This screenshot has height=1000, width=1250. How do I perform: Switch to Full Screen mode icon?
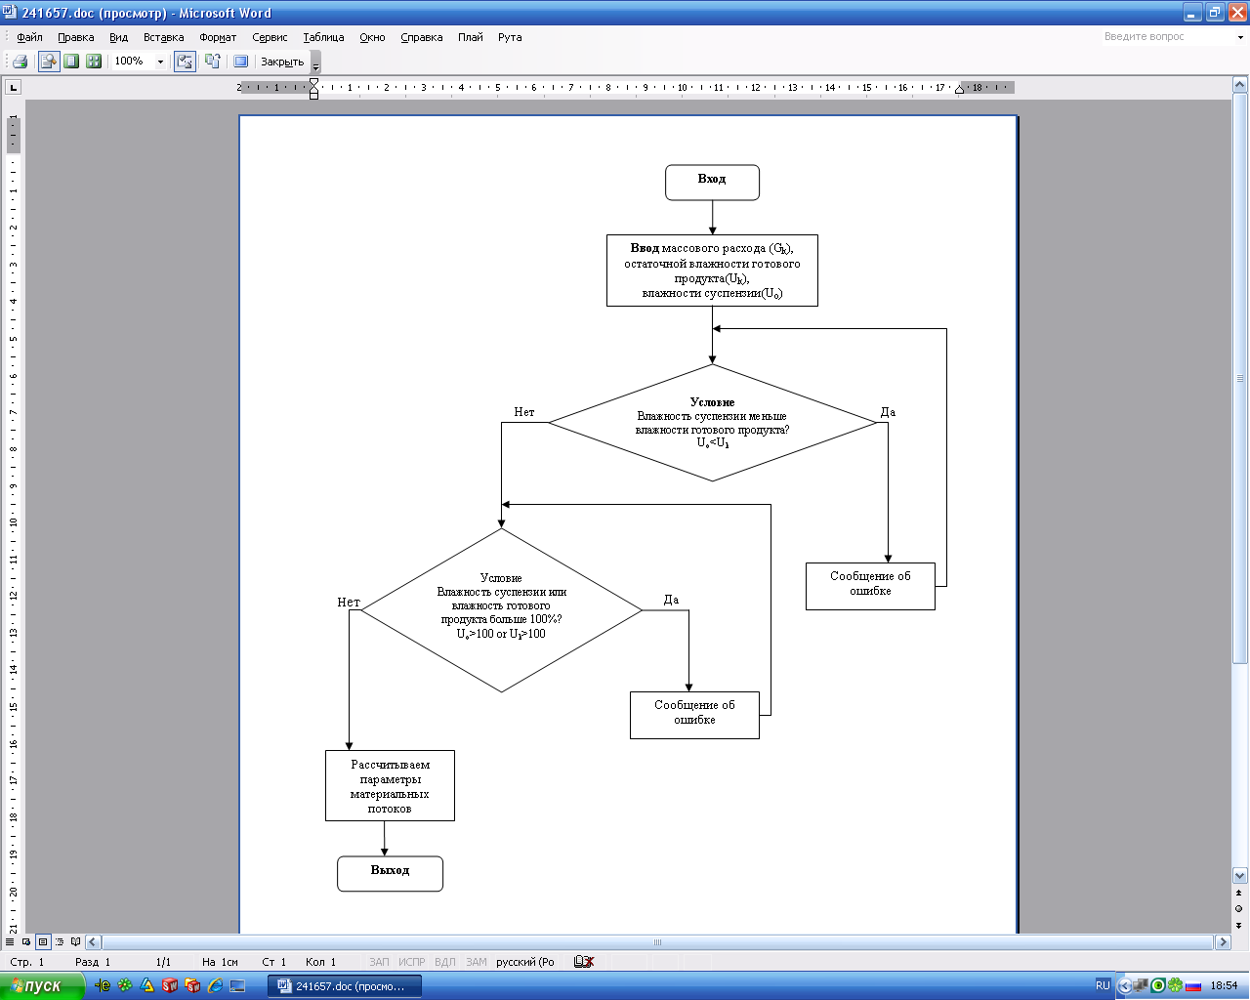[240, 62]
